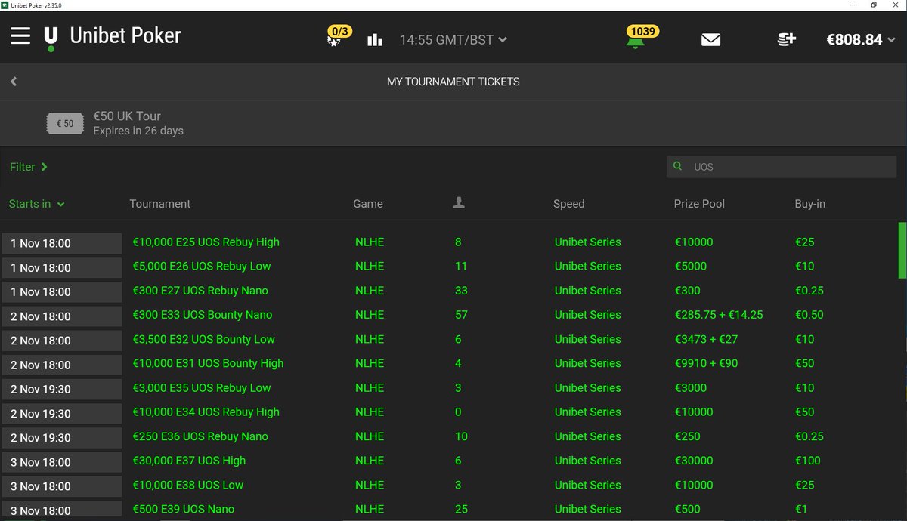Viewport: 907px width, 521px height.
Task: Open €10,000 E25 UOS Rebuy High
Action: click(x=206, y=242)
